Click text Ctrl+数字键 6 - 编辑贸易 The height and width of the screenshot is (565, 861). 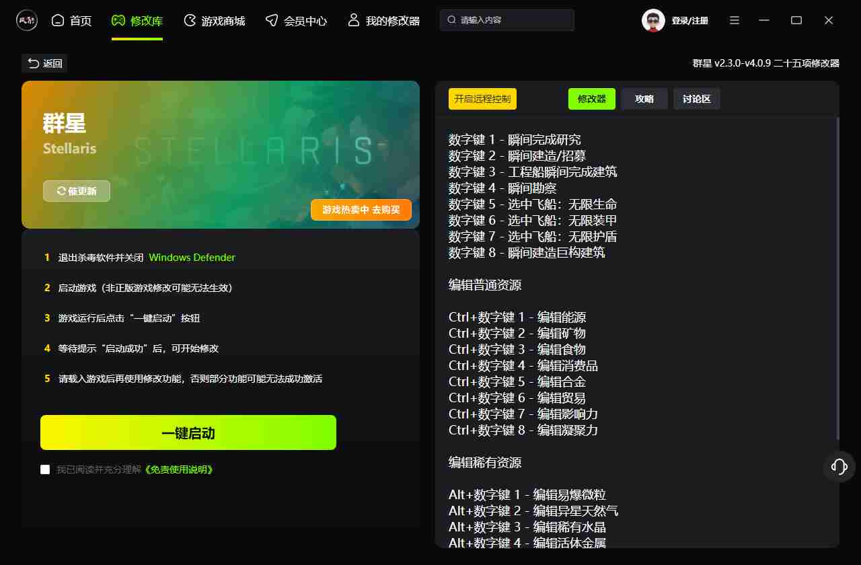517,398
